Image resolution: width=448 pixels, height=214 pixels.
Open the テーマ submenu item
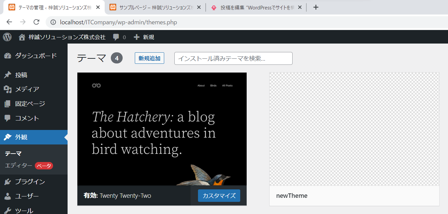13,154
